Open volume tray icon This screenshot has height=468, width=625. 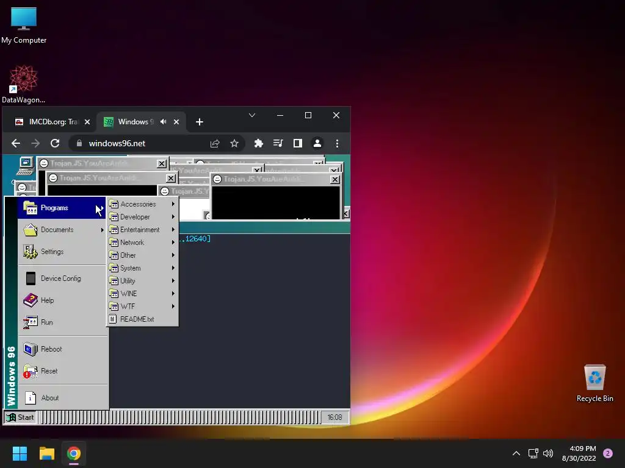(x=548, y=453)
